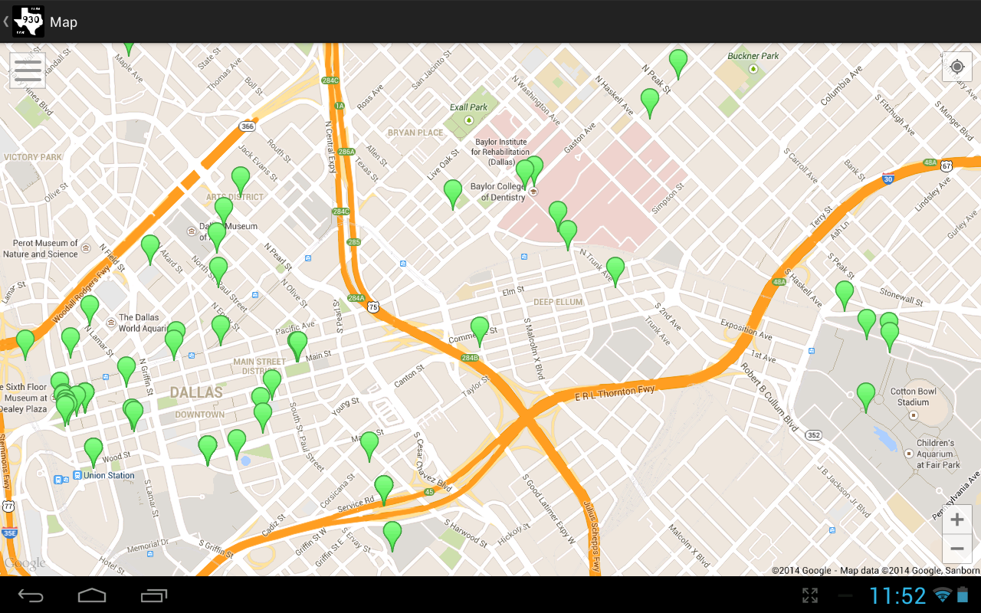This screenshot has width=981, height=613.
Task: Tap the Union Station transit icon
Action: [77, 475]
